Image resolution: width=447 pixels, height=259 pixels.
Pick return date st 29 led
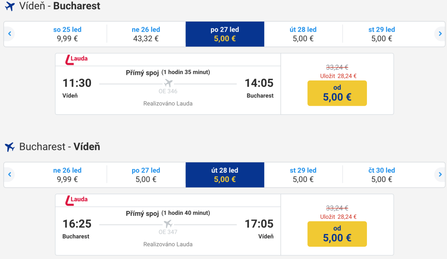pyautogui.click(x=303, y=175)
